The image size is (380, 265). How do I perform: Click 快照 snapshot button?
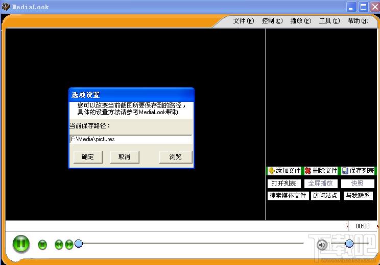click(358, 183)
